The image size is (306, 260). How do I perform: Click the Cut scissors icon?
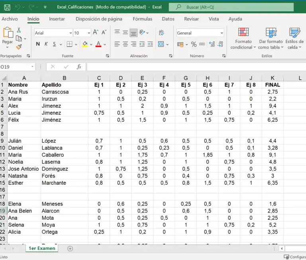[19, 30]
